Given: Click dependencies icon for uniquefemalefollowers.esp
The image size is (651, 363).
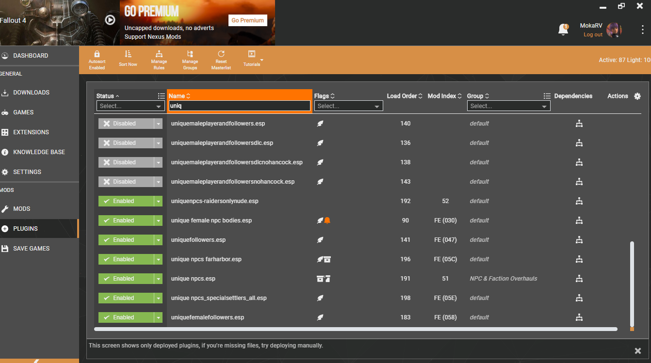Looking at the screenshot, I should [579, 317].
